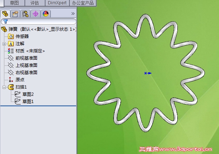Switch to the 草图 ribbon tab

coord(15,3)
